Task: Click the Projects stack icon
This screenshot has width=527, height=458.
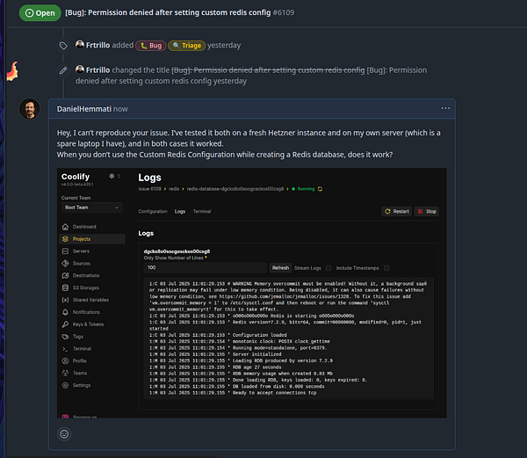Action: (x=66, y=239)
